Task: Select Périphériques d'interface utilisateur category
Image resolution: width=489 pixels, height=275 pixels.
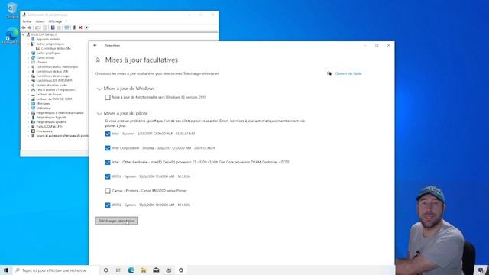Action: (60, 113)
